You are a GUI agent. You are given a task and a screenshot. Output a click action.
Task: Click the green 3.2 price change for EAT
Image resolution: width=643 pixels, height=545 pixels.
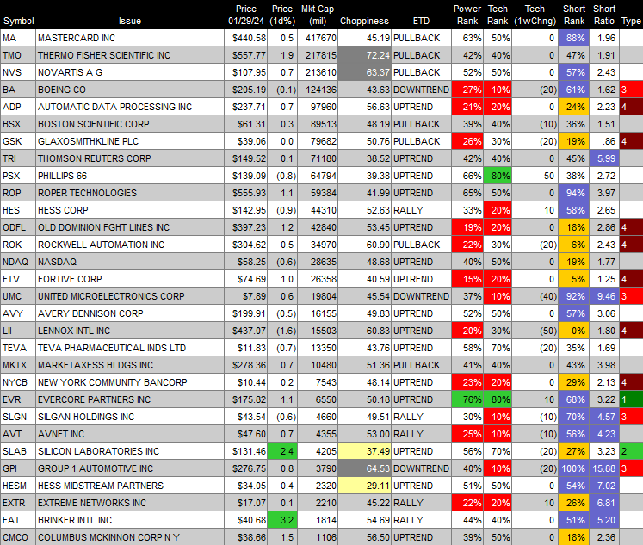[282, 520]
